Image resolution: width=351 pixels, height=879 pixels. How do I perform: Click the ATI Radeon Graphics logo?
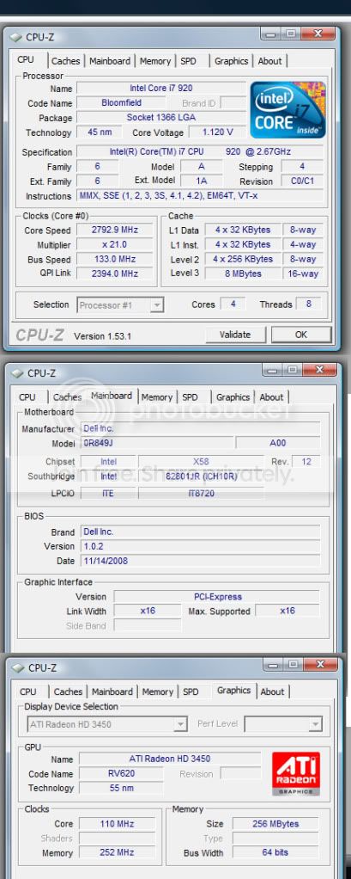(296, 773)
